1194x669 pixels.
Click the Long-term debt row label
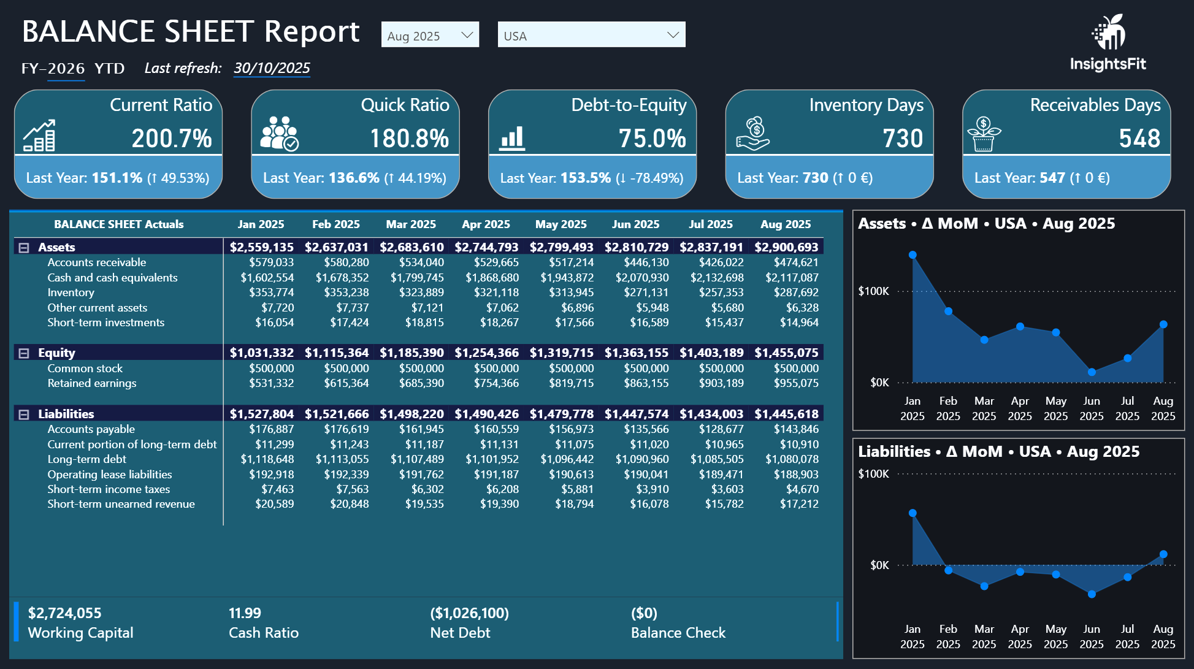pyautogui.click(x=86, y=459)
